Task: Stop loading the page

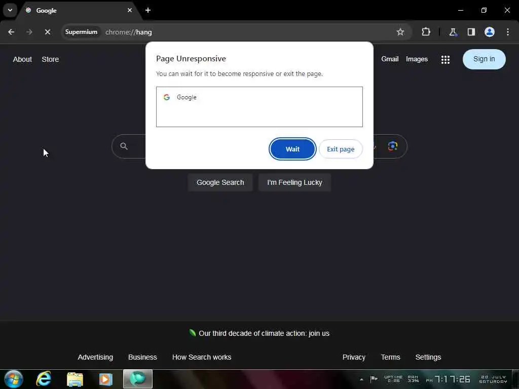Action: click(x=47, y=32)
